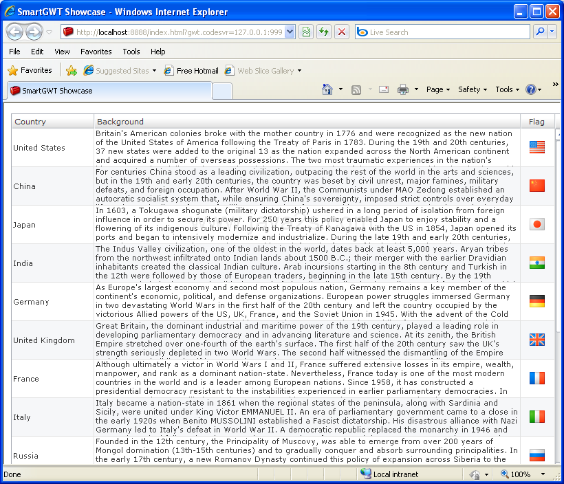Stop loading with the red X
564x484 pixels.
click(x=342, y=32)
